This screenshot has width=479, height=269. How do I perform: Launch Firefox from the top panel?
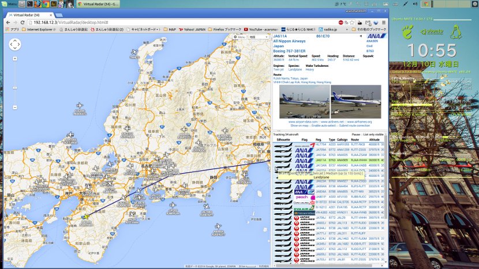(x=38, y=4)
